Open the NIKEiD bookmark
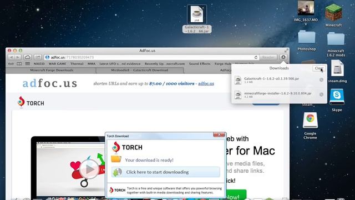The width and height of the screenshot is (355, 200). pyautogui.click(x=39, y=64)
